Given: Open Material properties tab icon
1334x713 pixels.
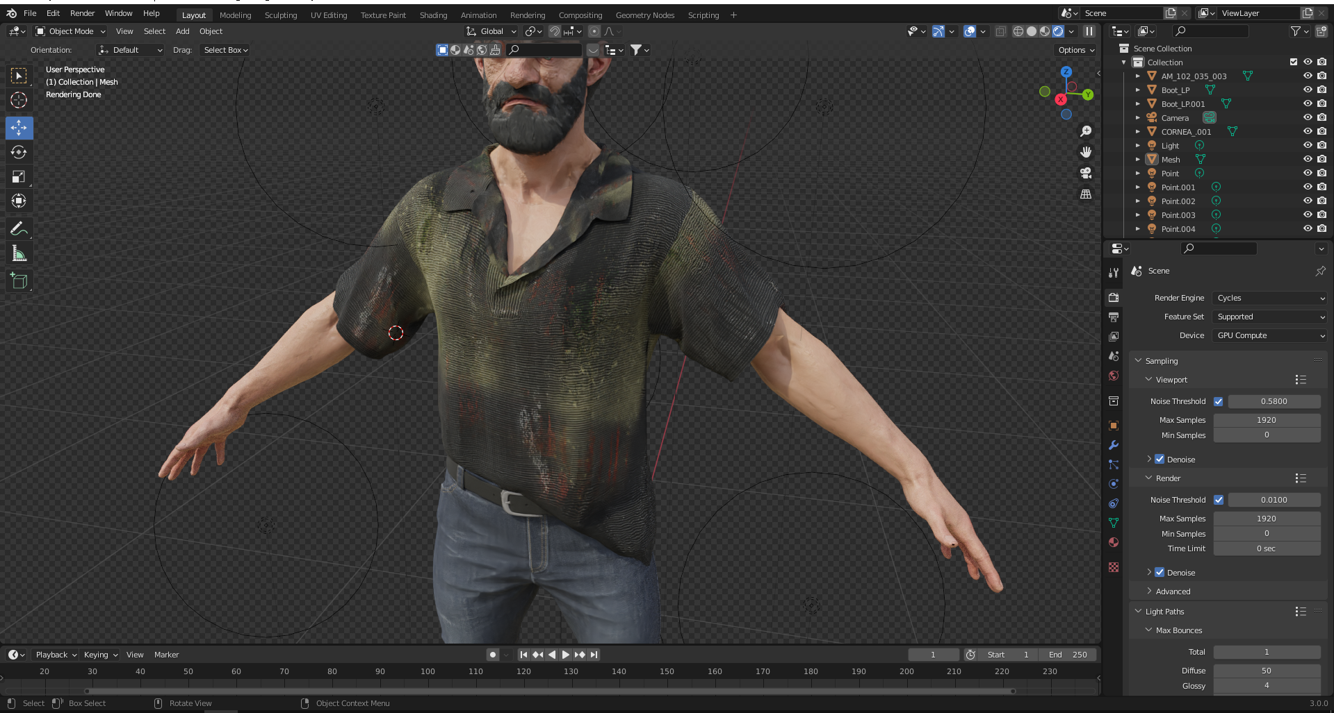Looking at the screenshot, I should click(x=1114, y=542).
